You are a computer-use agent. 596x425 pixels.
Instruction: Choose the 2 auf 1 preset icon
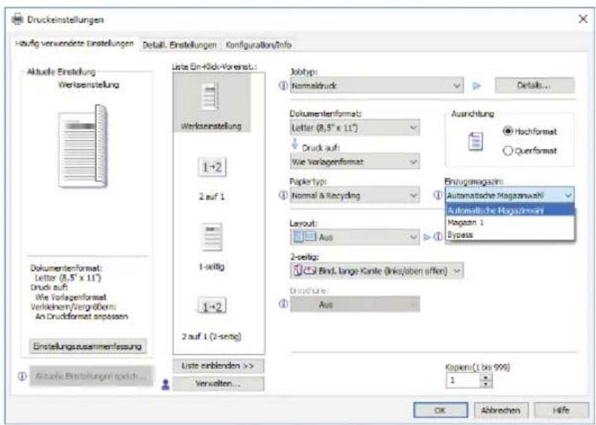(x=211, y=168)
